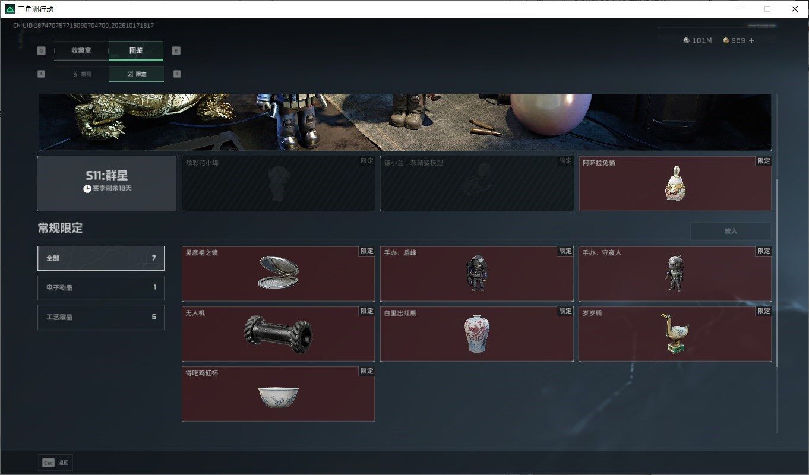Click the 101M currency amount

(701, 40)
